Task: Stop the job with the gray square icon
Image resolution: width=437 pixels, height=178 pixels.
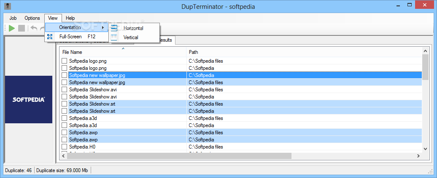Action: click(22, 28)
